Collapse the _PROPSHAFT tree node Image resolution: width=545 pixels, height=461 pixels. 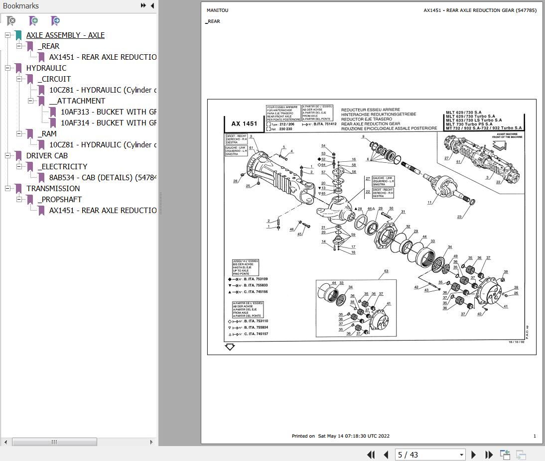point(19,199)
